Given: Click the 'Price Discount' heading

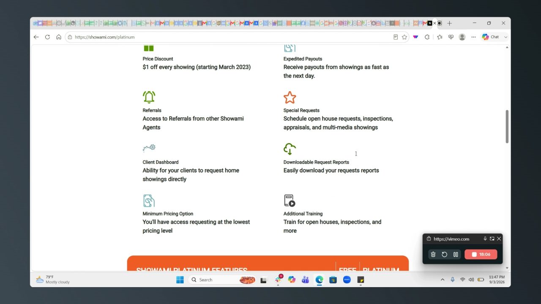Looking at the screenshot, I should [x=158, y=59].
